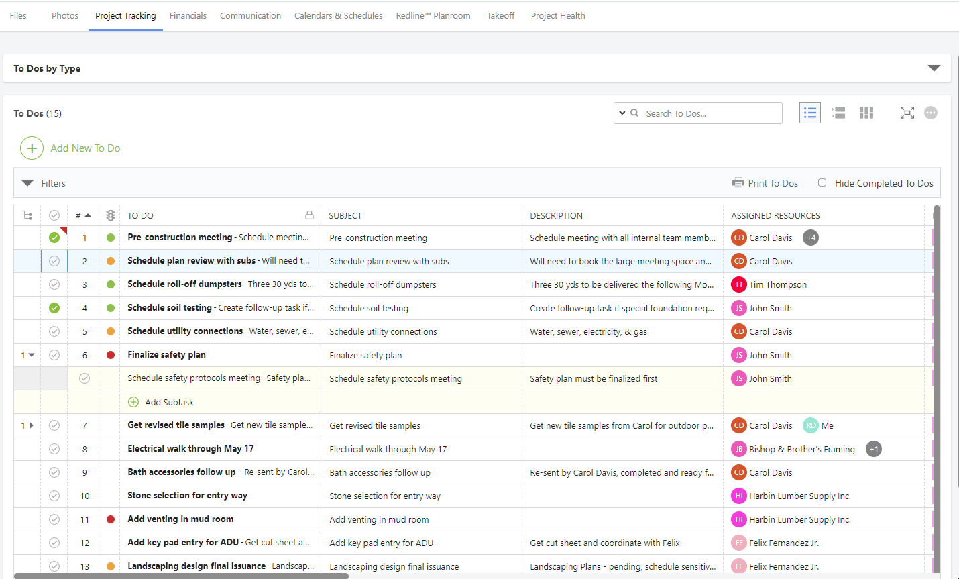Screen dimensions: 959x579
Task: Open the Financials tab
Action: tap(188, 15)
